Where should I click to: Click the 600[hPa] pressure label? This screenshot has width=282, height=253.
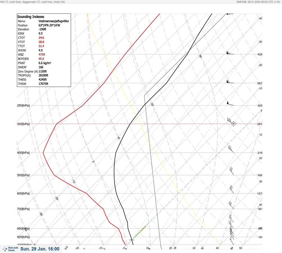23,193
